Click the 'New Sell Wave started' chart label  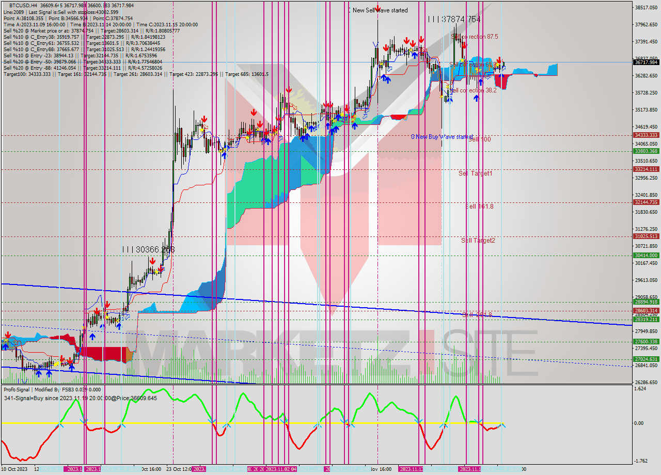[x=380, y=10]
